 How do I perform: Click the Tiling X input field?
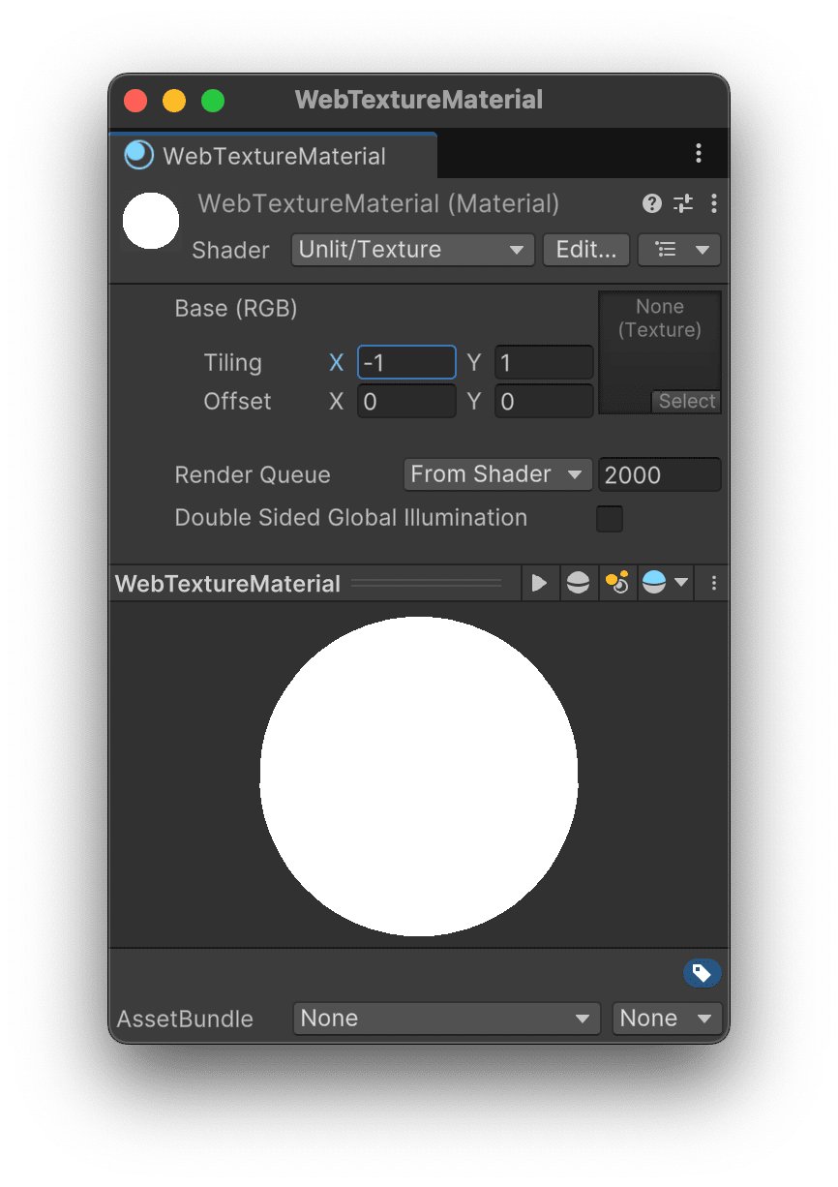click(x=406, y=362)
